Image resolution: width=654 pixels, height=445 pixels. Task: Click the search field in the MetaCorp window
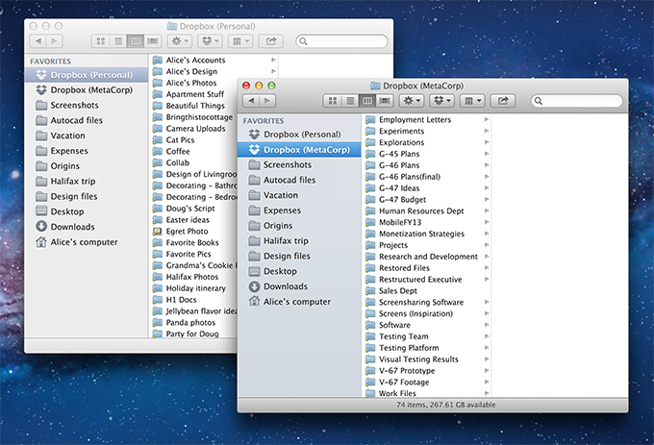click(x=577, y=101)
